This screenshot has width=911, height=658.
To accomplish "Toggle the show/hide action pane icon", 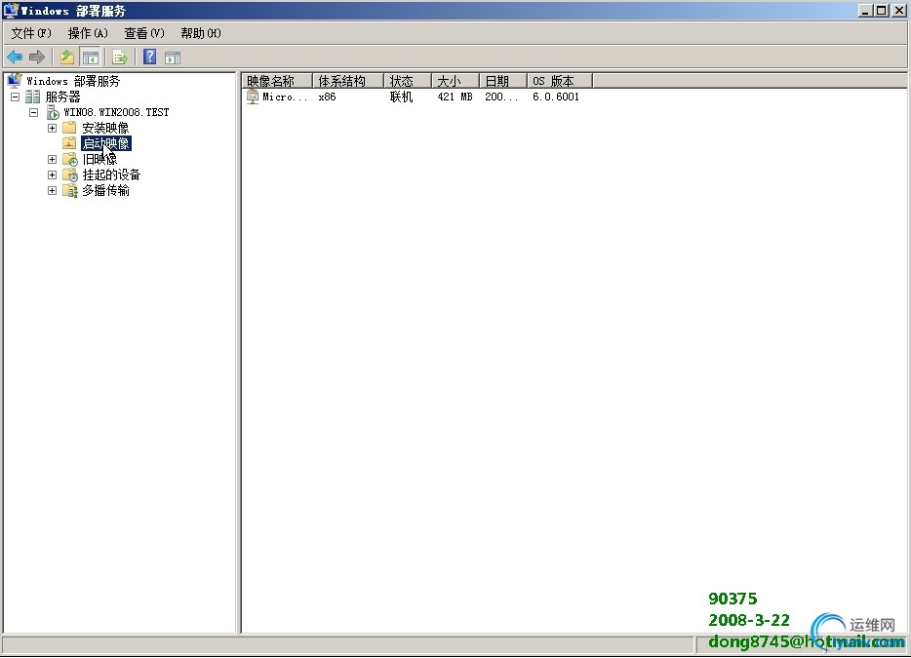I will 173,57.
